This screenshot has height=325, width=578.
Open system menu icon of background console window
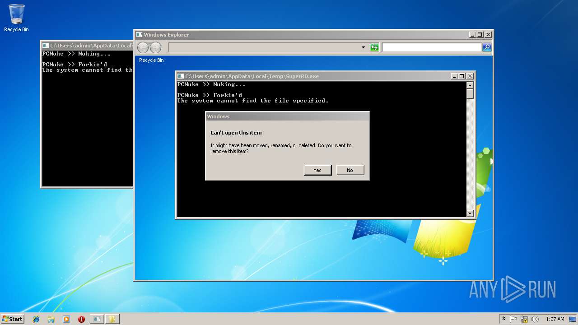[46, 46]
